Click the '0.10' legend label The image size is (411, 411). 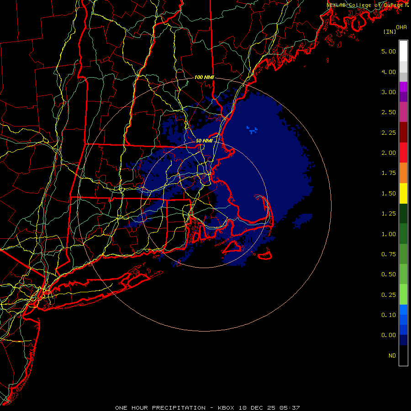(389, 315)
